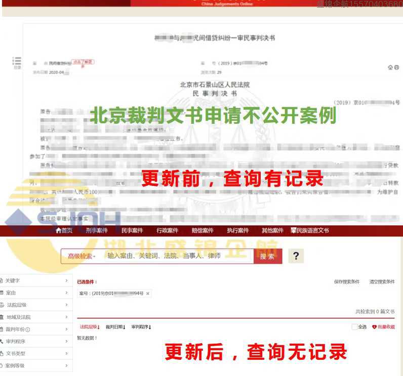Click 清空搜索条件 link
The image size is (403, 376).
pyautogui.click(x=382, y=281)
